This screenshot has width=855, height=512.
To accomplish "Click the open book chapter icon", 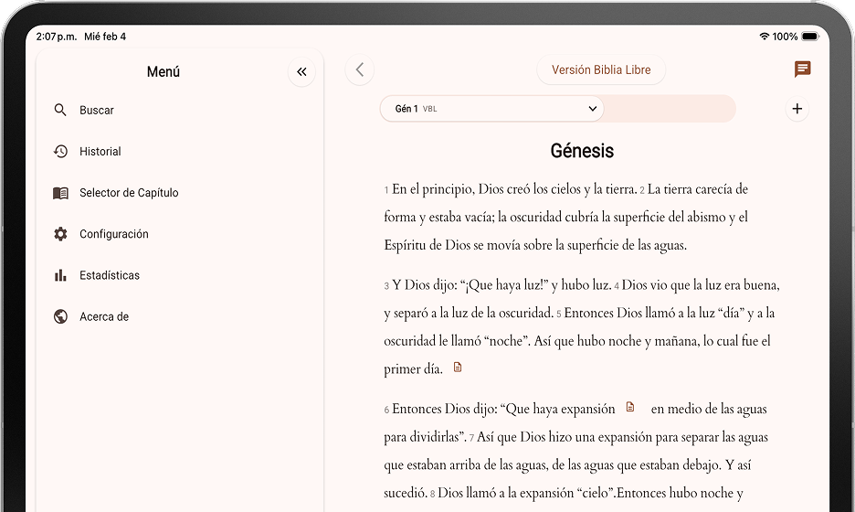I will [60, 193].
